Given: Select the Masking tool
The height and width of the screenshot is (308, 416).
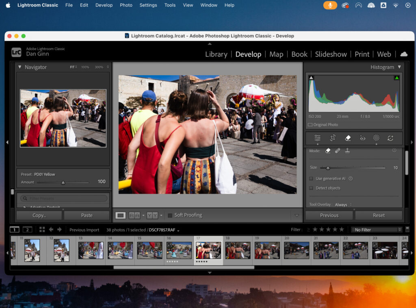Looking at the screenshot, I should tap(376, 138).
